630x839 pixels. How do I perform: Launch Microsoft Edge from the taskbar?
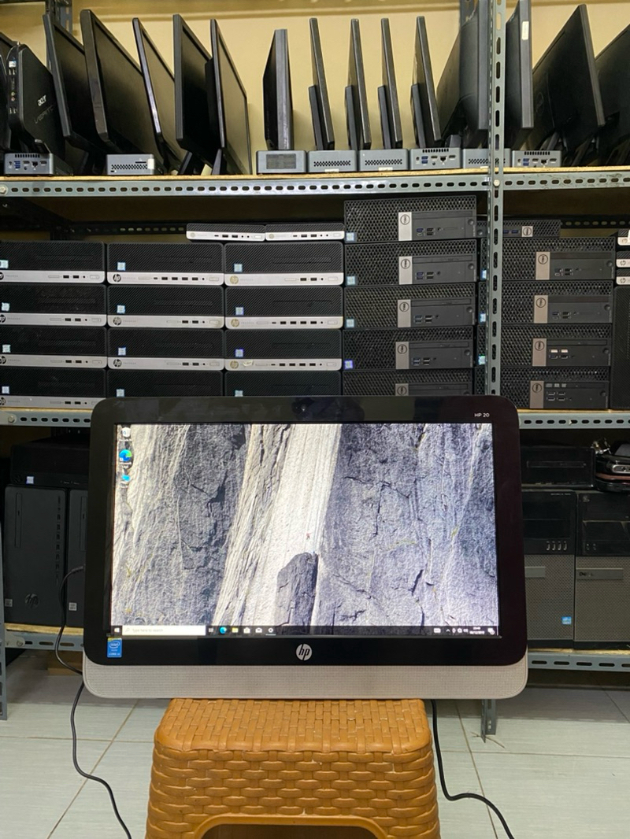point(223,630)
